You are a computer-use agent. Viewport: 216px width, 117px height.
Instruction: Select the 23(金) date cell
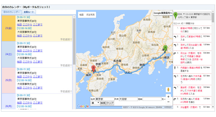[x=9, y=28]
